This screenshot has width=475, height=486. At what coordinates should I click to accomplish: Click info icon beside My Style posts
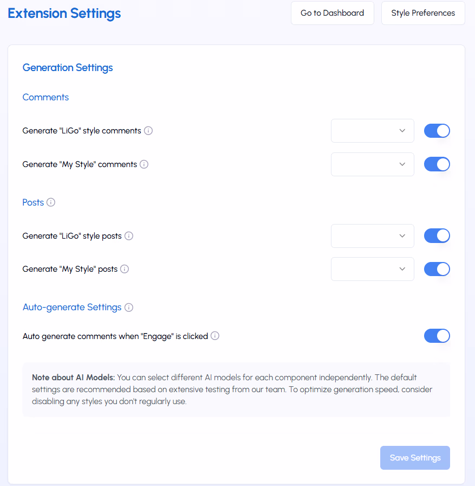click(x=125, y=269)
